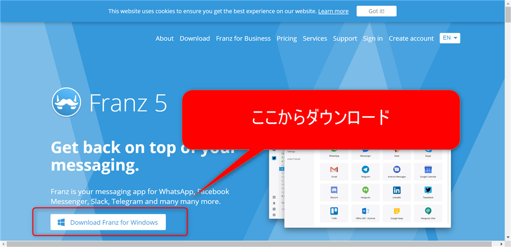Image resolution: width=511 pixels, height=247 pixels.
Task: Select the Office 365 - Outlook tile
Action: (366, 213)
